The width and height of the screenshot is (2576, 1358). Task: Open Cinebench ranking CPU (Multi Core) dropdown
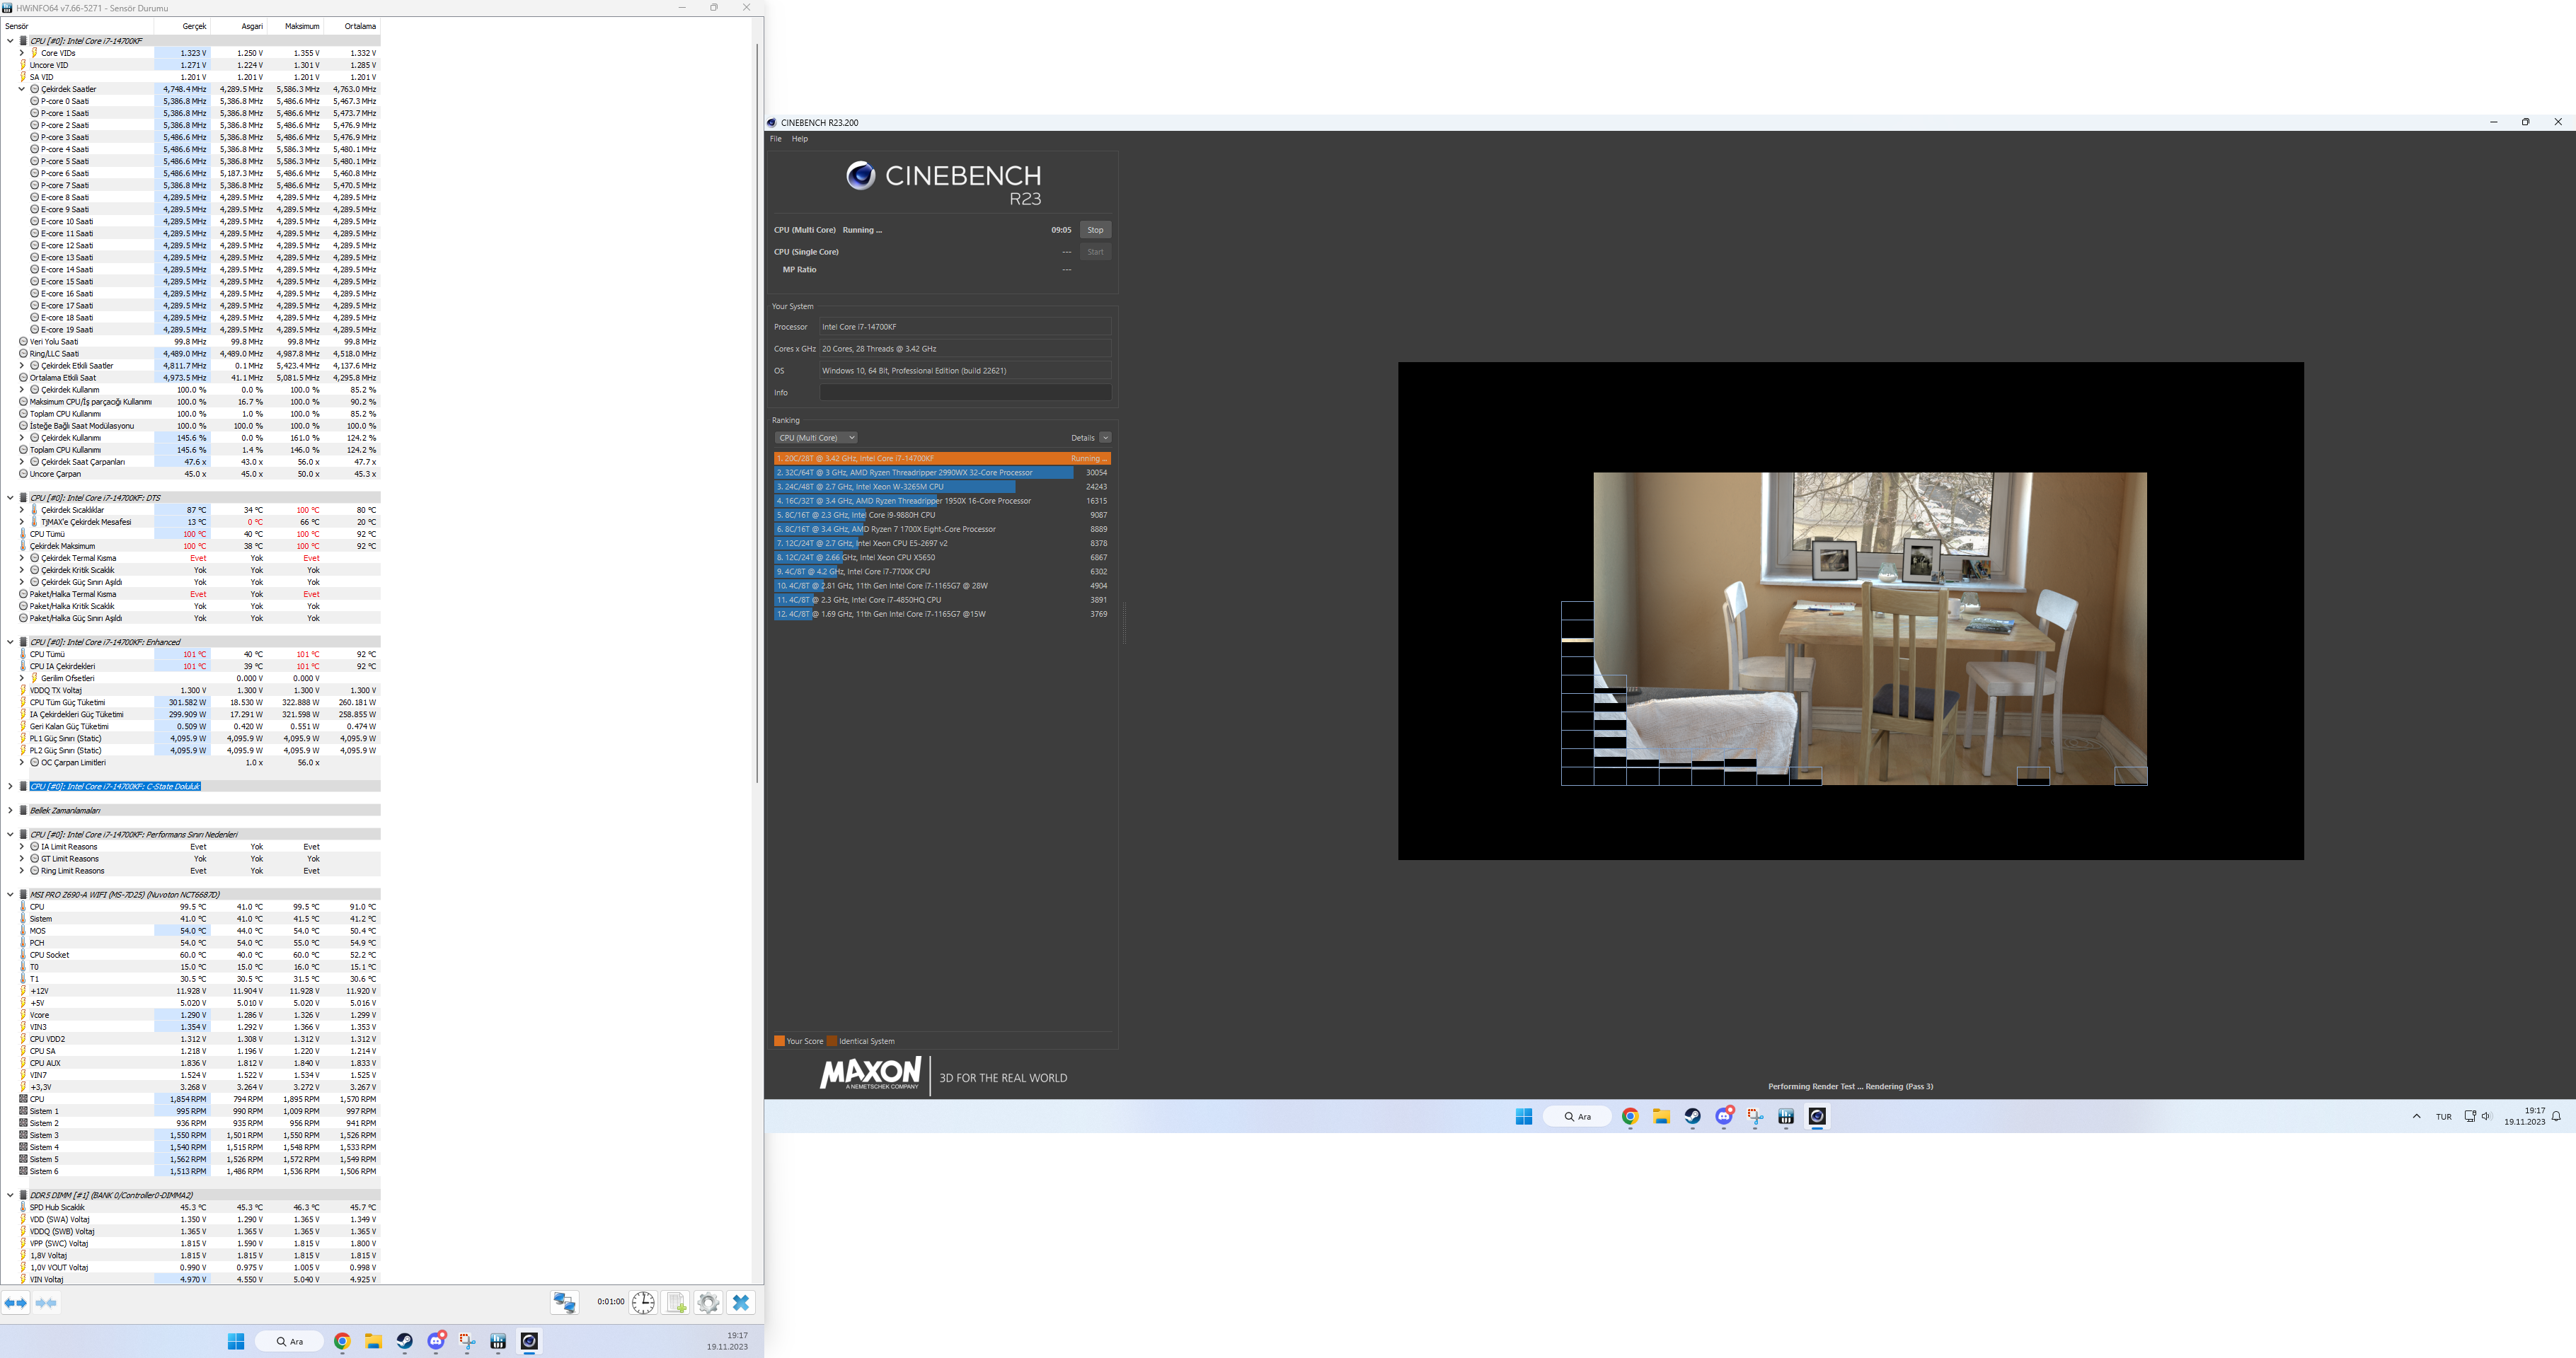(x=816, y=438)
